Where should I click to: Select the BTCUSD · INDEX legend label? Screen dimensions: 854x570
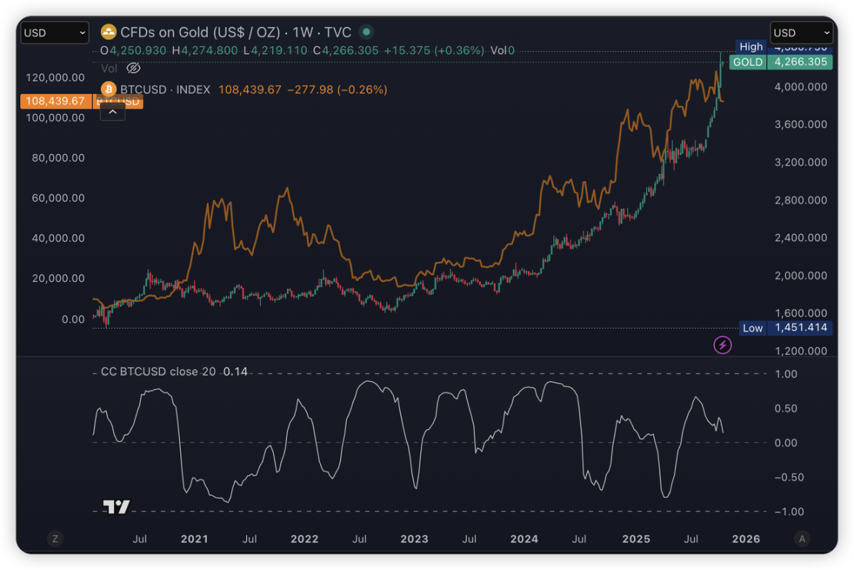click(165, 90)
